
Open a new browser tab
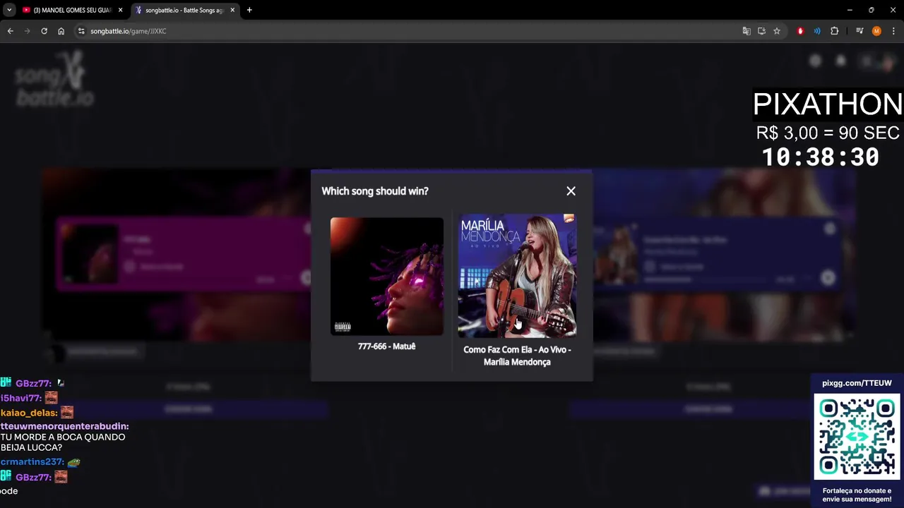point(249,10)
